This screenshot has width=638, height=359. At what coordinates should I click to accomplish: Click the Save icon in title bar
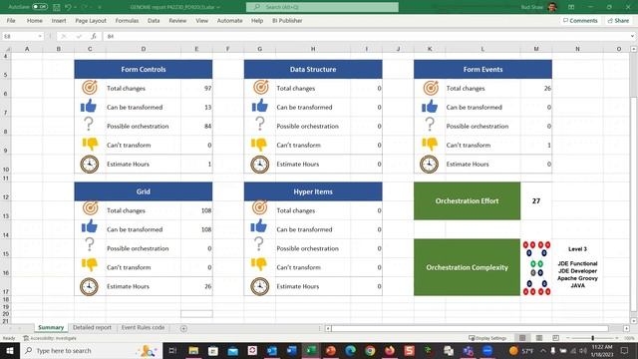pos(57,7)
